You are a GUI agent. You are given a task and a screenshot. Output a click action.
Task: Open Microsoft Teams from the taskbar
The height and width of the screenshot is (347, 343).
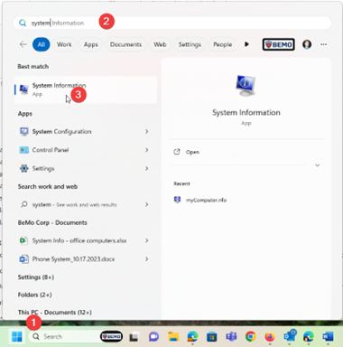click(231, 336)
